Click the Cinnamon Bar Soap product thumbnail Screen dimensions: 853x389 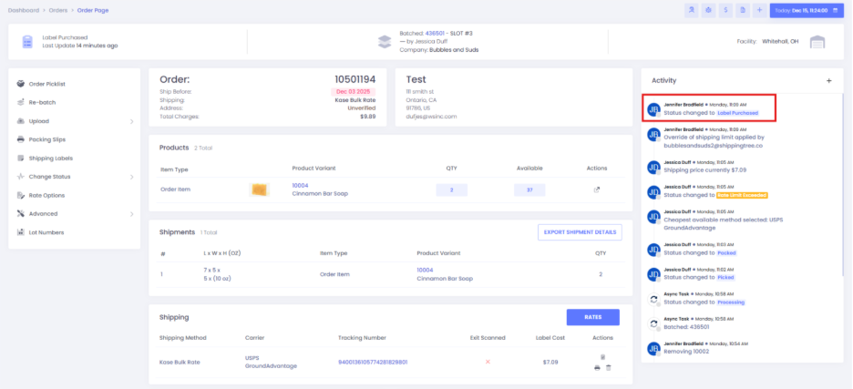(258, 189)
